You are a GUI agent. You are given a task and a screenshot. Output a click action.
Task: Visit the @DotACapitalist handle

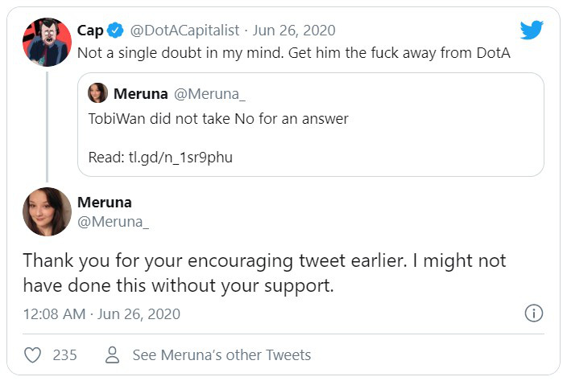point(184,31)
